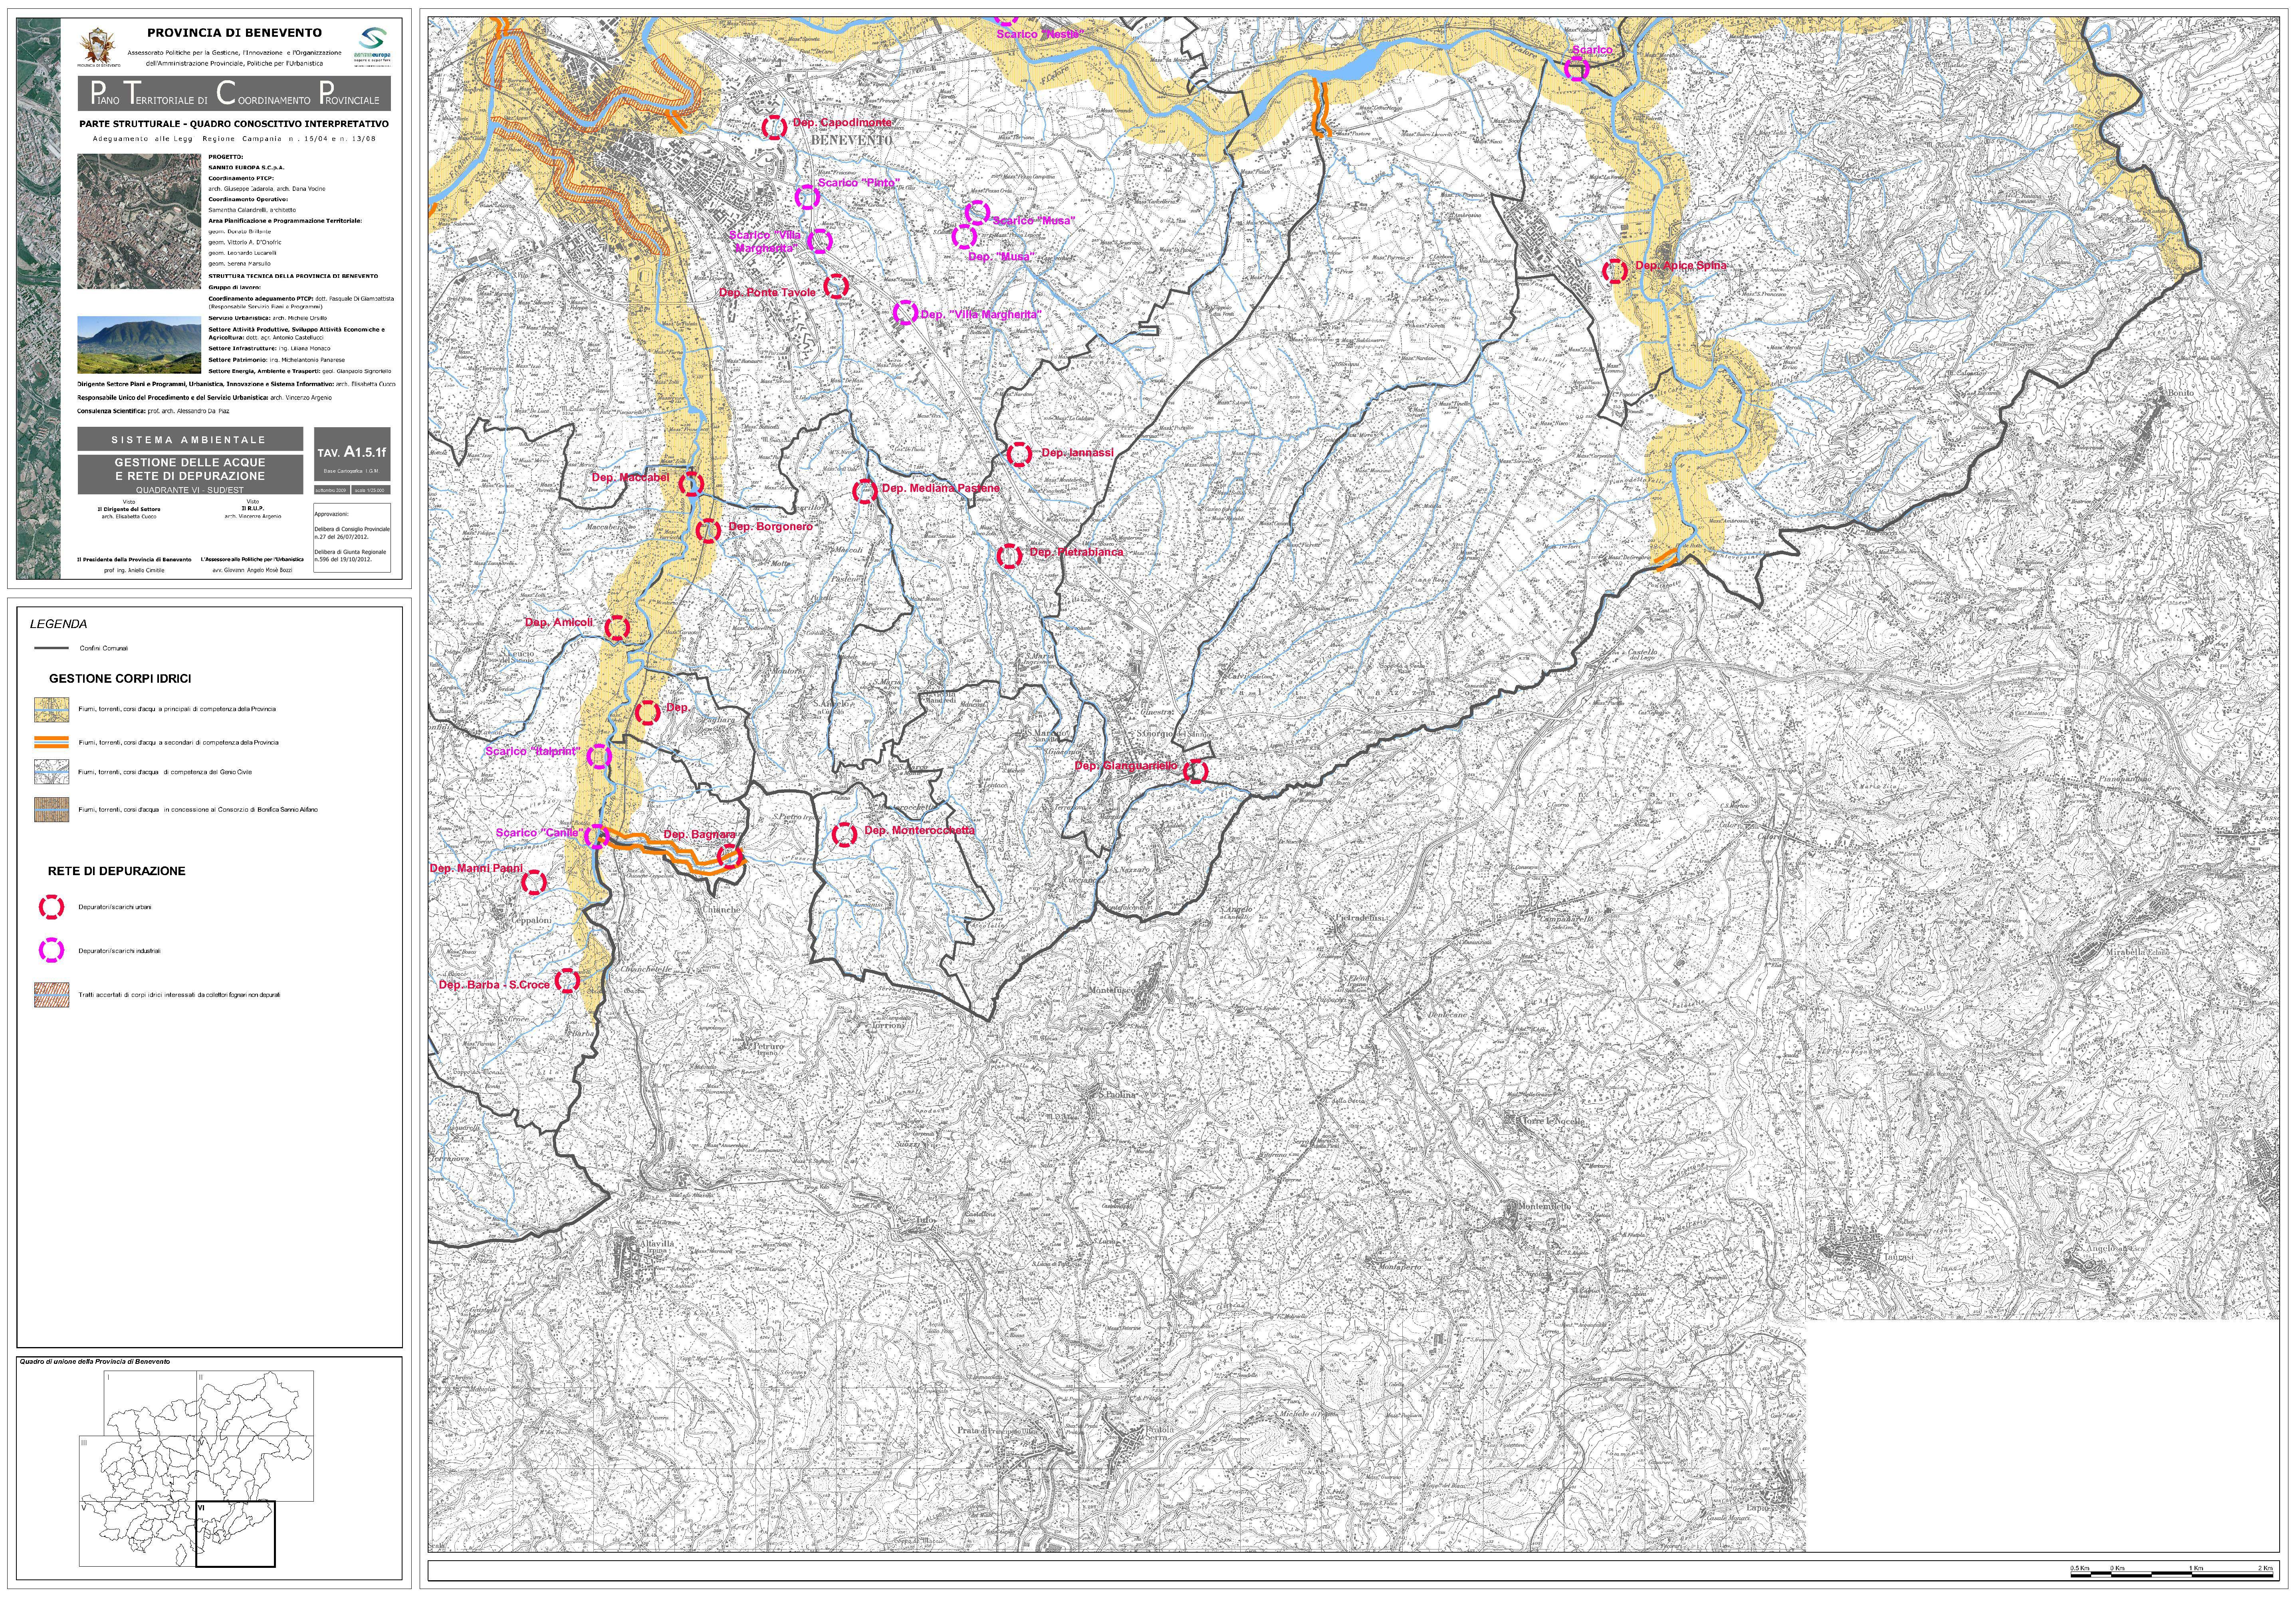Click the Scarico "Canile" magenta marker

tap(596, 836)
